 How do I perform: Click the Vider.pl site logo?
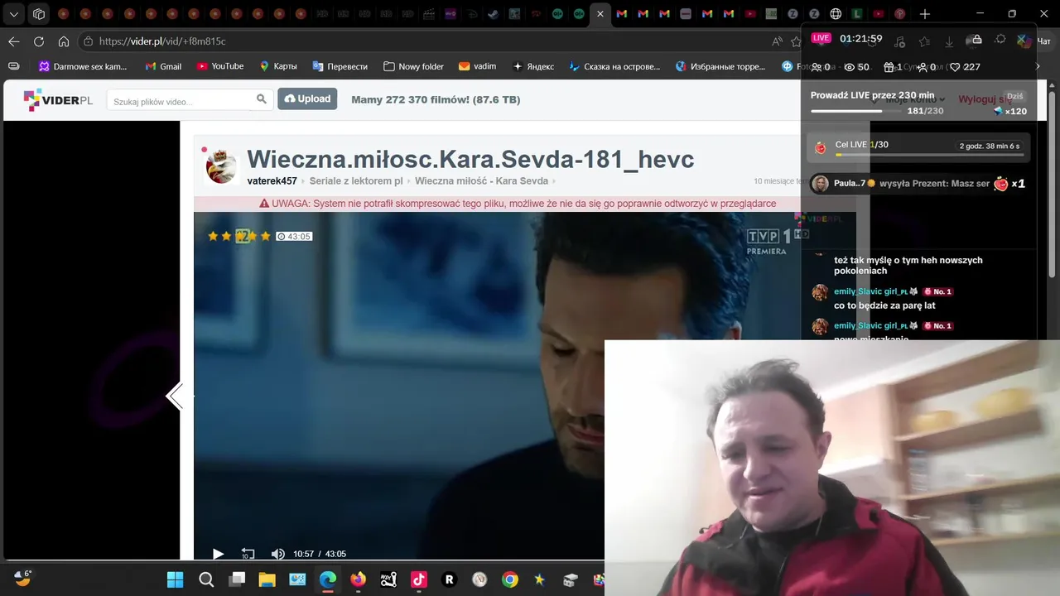58,99
